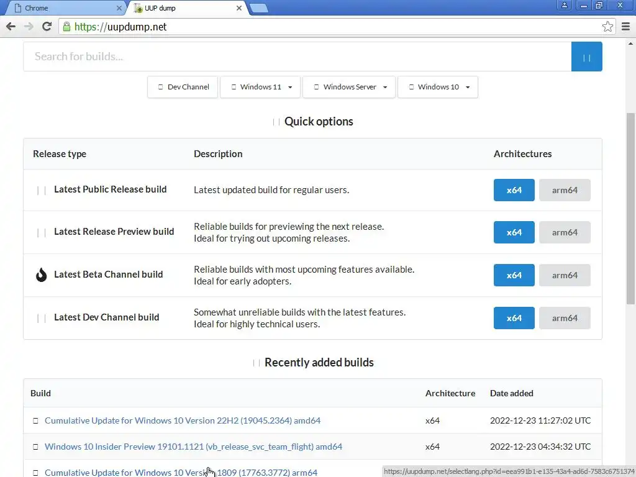Expand the Windows 10 dropdown
The image size is (636, 477).
tap(438, 87)
